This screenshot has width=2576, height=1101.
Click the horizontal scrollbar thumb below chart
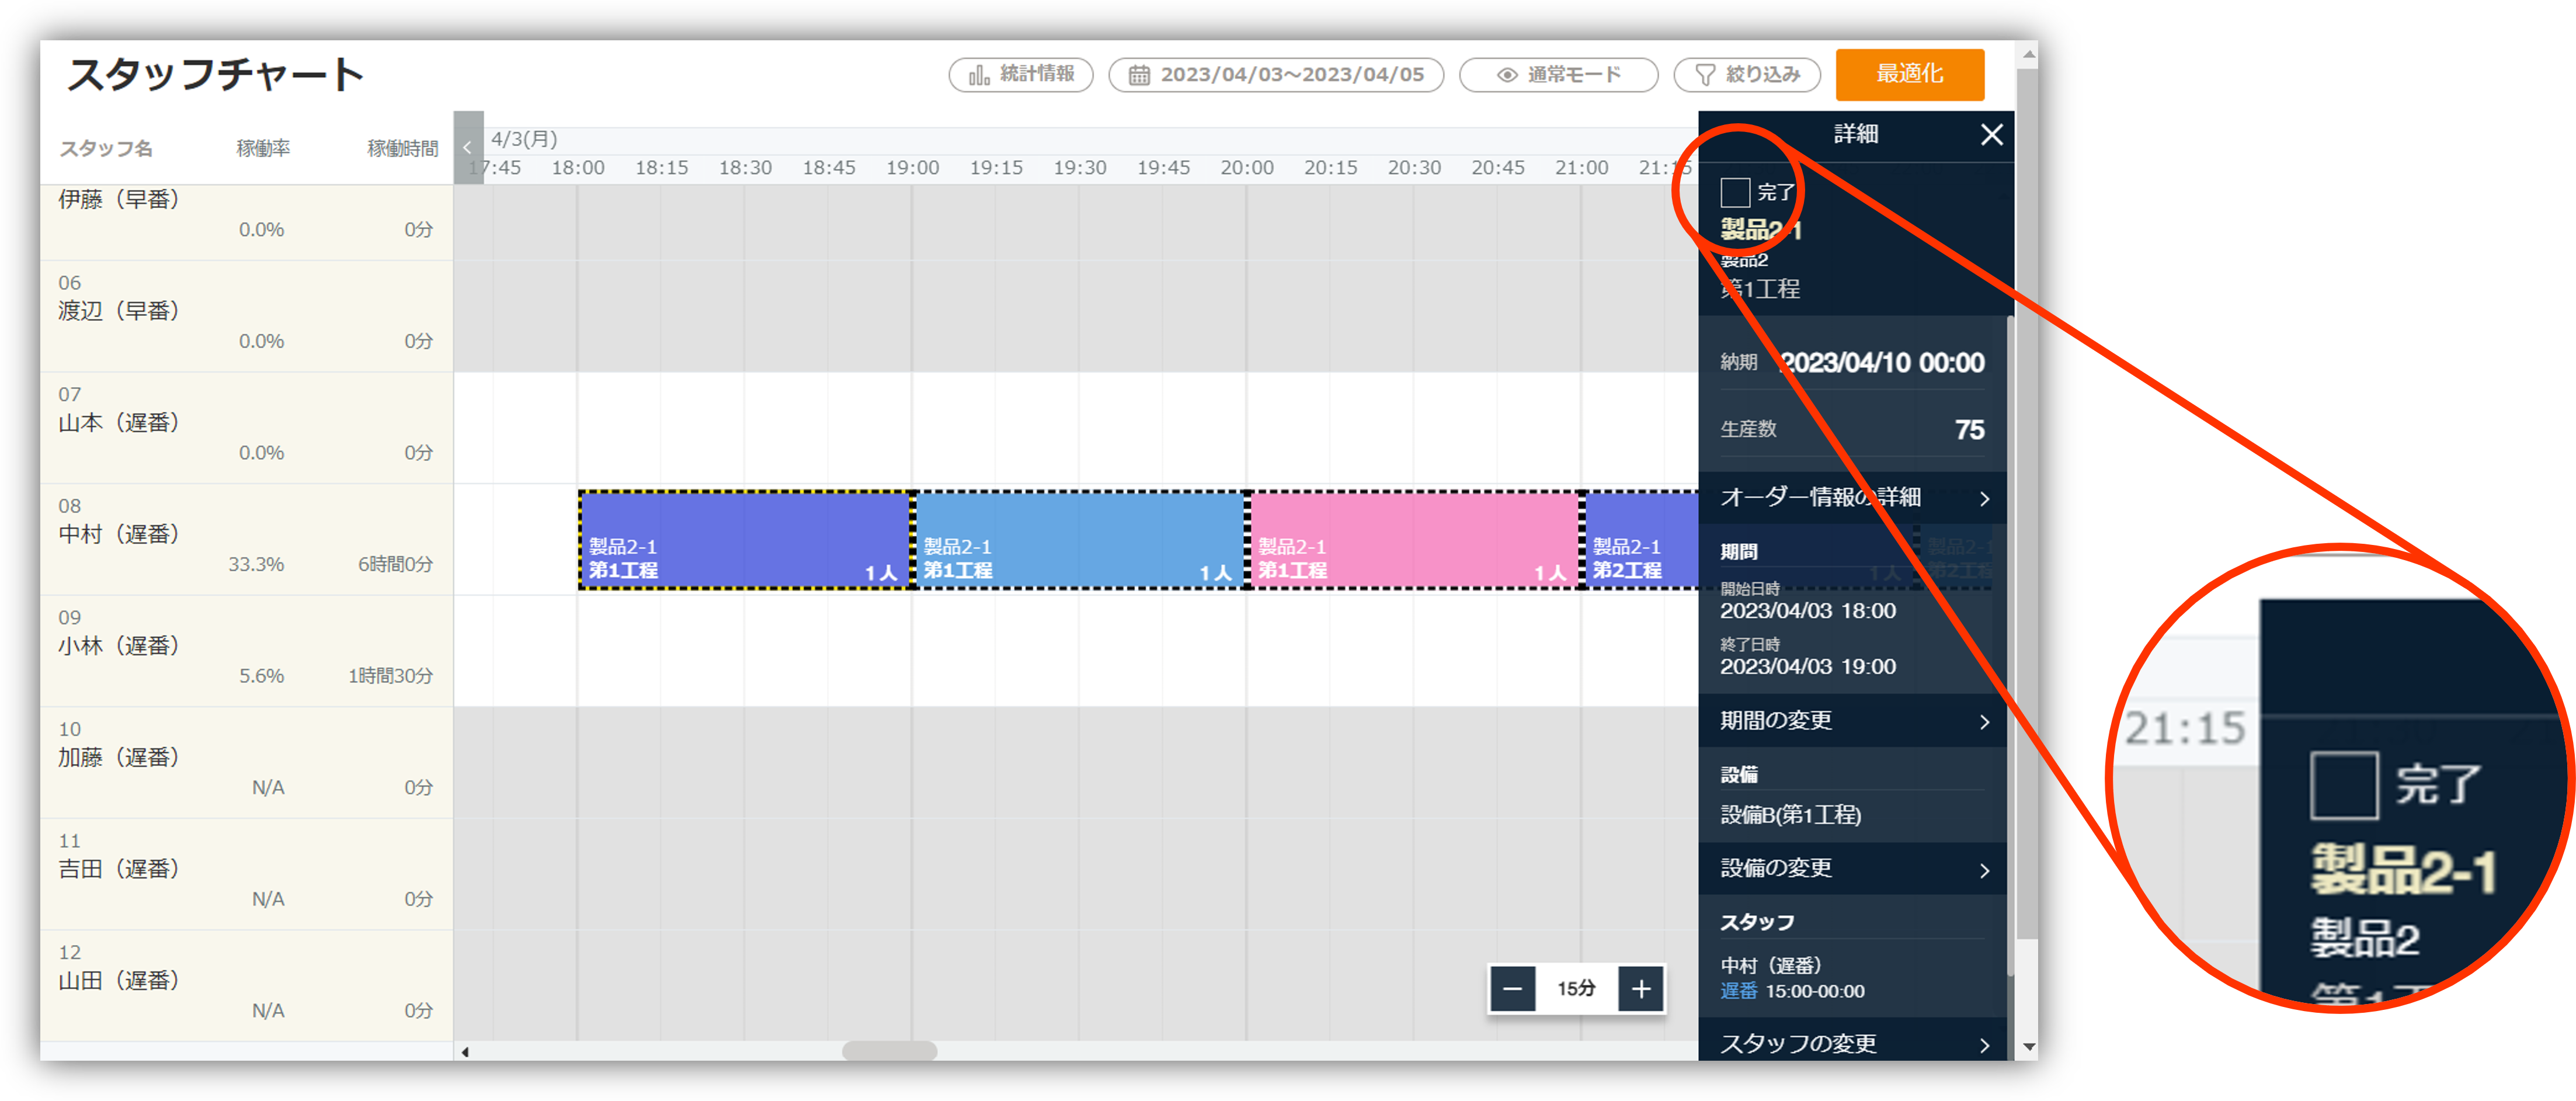889,1051
